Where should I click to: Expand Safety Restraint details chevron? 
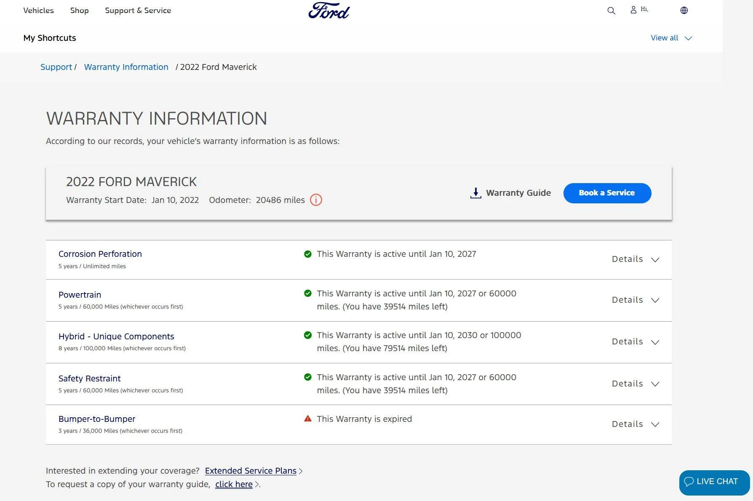coord(655,384)
